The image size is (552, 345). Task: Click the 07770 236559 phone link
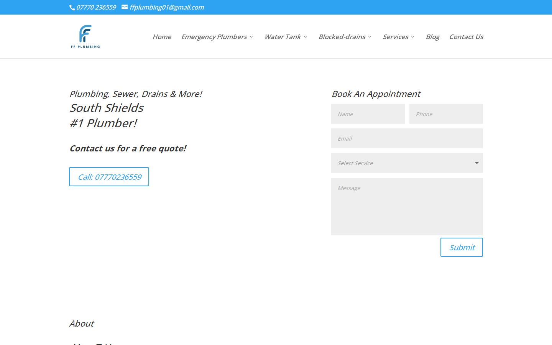coord(96,7)
